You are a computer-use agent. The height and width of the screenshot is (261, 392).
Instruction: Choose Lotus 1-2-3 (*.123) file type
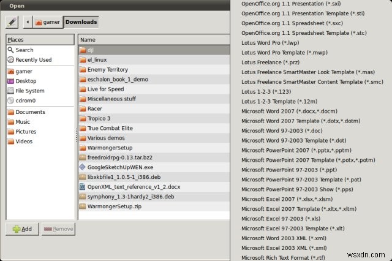click(266, 91)
